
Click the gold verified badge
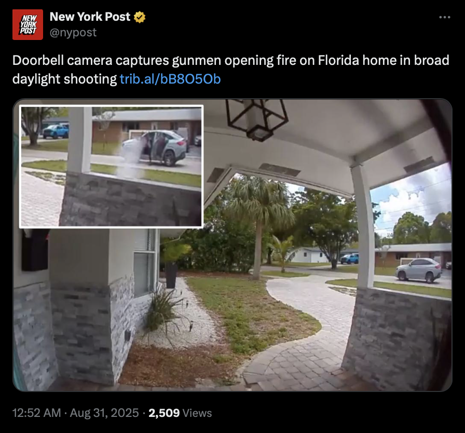click(140, 17)
